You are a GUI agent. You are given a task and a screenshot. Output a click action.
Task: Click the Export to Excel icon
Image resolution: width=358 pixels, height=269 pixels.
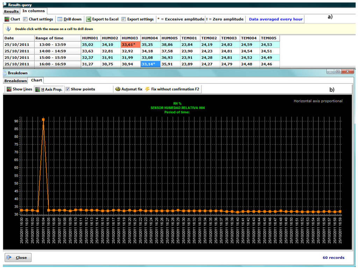[x=88, y=20]
